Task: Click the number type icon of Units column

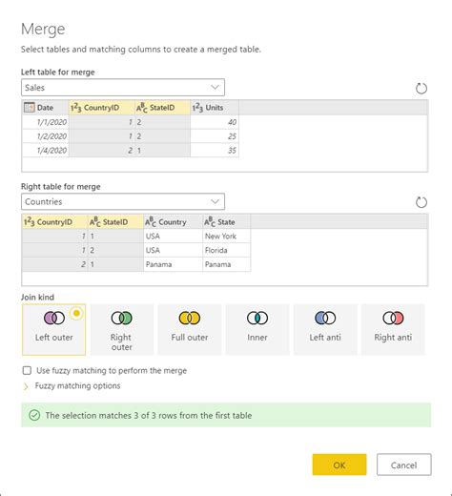Action: click(x=197, y=108)
